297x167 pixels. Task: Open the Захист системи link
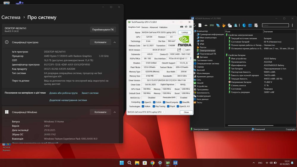[90, 93]
